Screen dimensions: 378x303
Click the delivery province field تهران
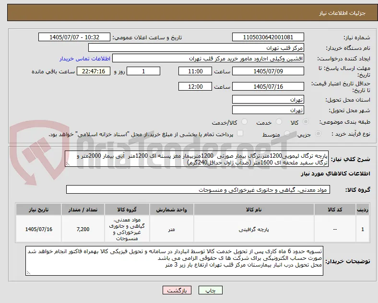pos(268,99)
